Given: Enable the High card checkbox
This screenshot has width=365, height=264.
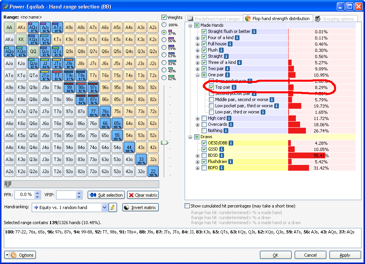Looking at the screenshot, I should 204,118.
